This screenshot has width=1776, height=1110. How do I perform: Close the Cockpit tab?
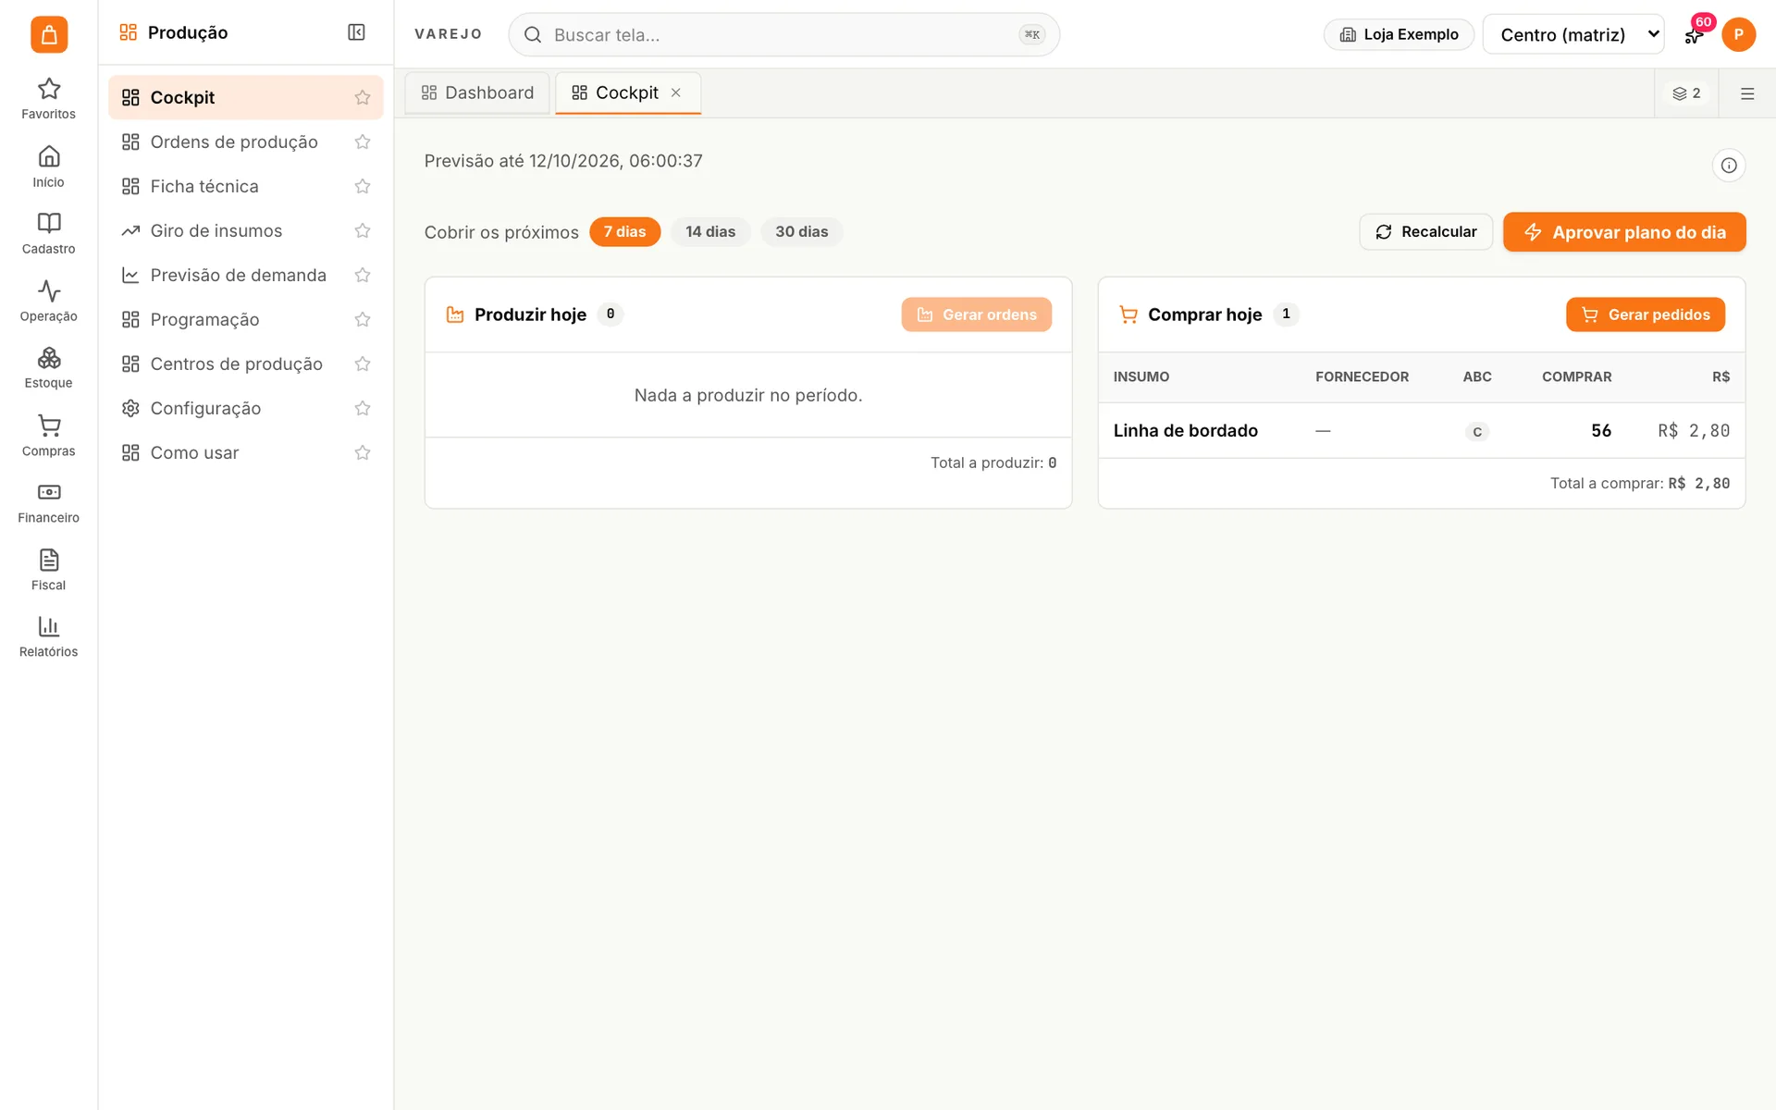(676, 92)
